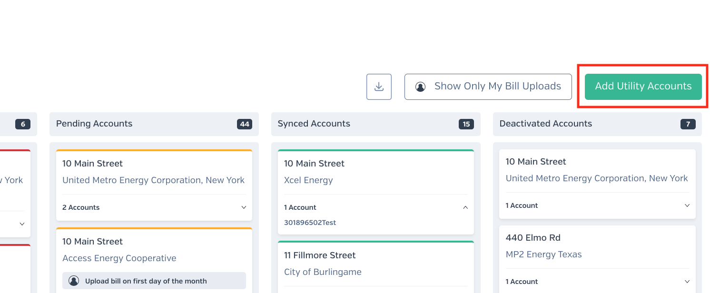This screenshot has width=710, height=293.
Task: Expand the chevron on the leftmost cut-off card
Action: 22,224
